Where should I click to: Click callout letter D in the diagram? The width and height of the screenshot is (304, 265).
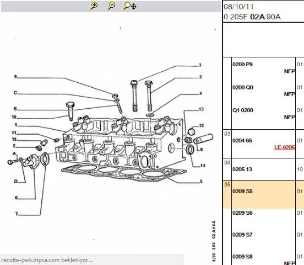pos(16,182)
